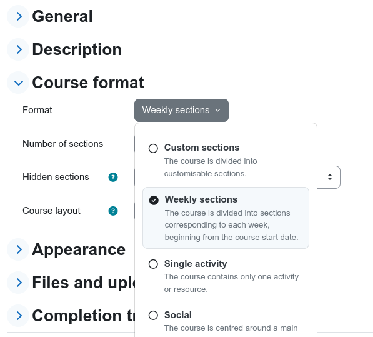Click the General section heading
The width and height of the screenshot is (373, 337).
[62, 16]
